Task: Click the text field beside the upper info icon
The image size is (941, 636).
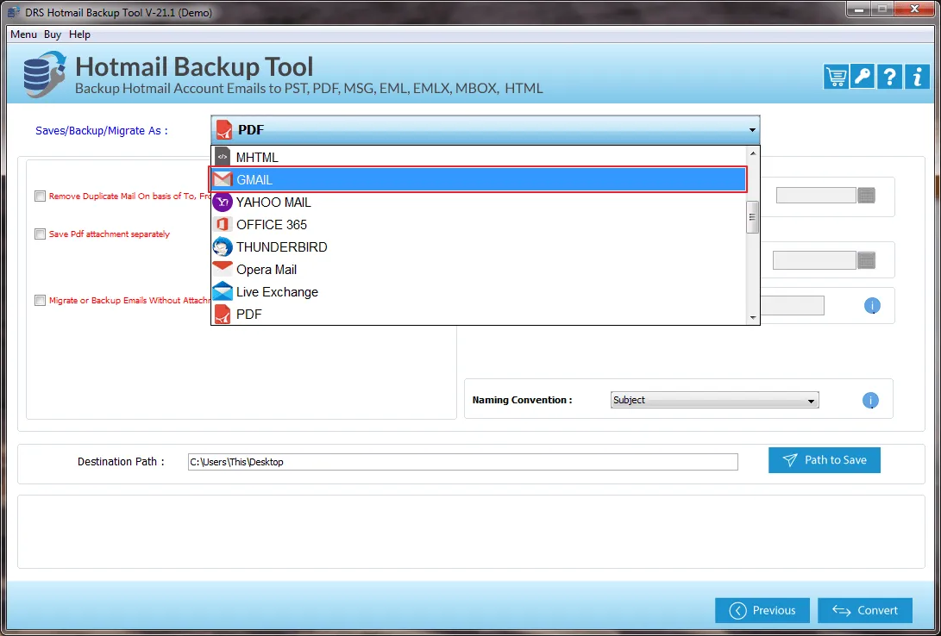Action: [x=792, y=306]
